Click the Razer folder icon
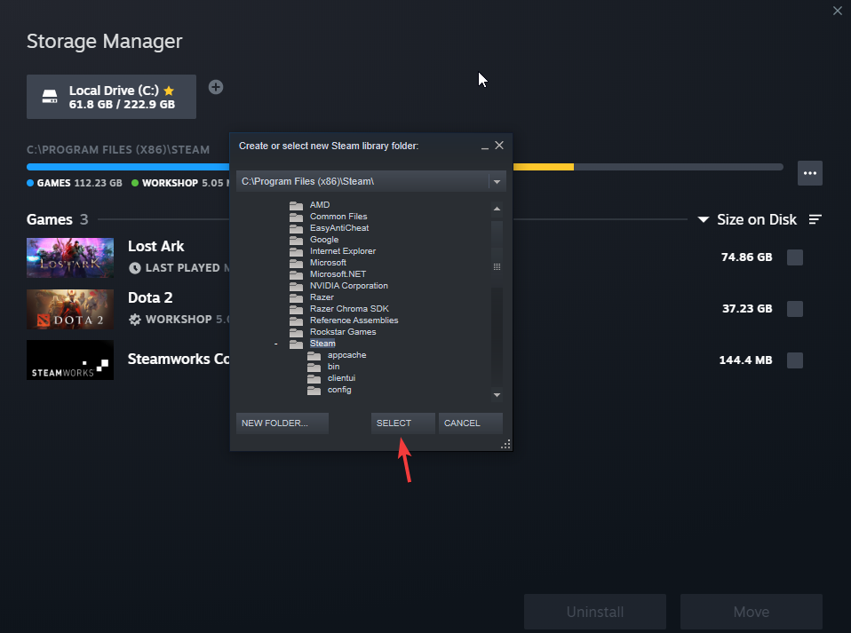This screenshot has height=633, width=851. [x=297, y=297]
